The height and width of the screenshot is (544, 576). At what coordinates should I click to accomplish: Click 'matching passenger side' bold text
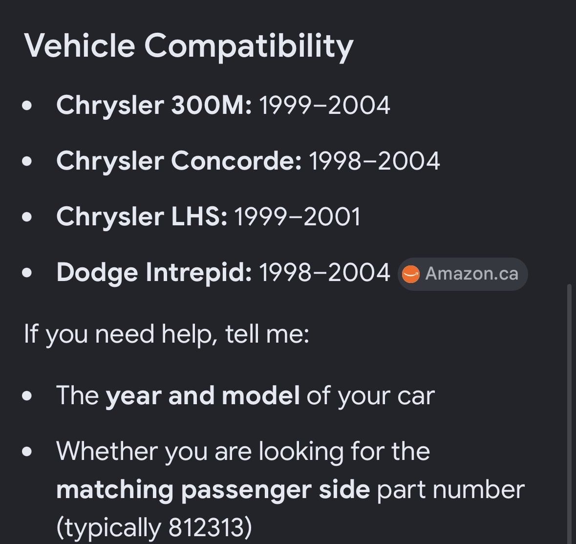213,490
